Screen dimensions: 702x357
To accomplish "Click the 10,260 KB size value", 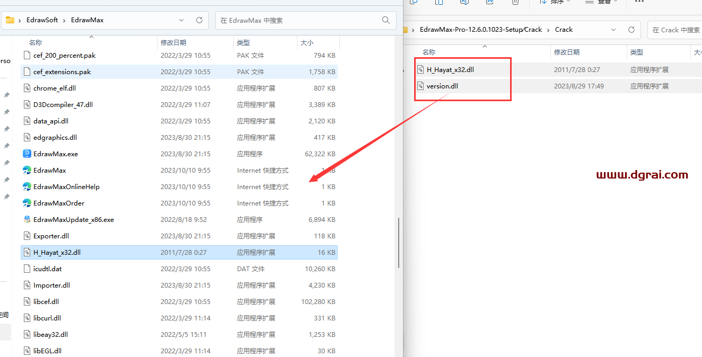I will click(320, 269).
